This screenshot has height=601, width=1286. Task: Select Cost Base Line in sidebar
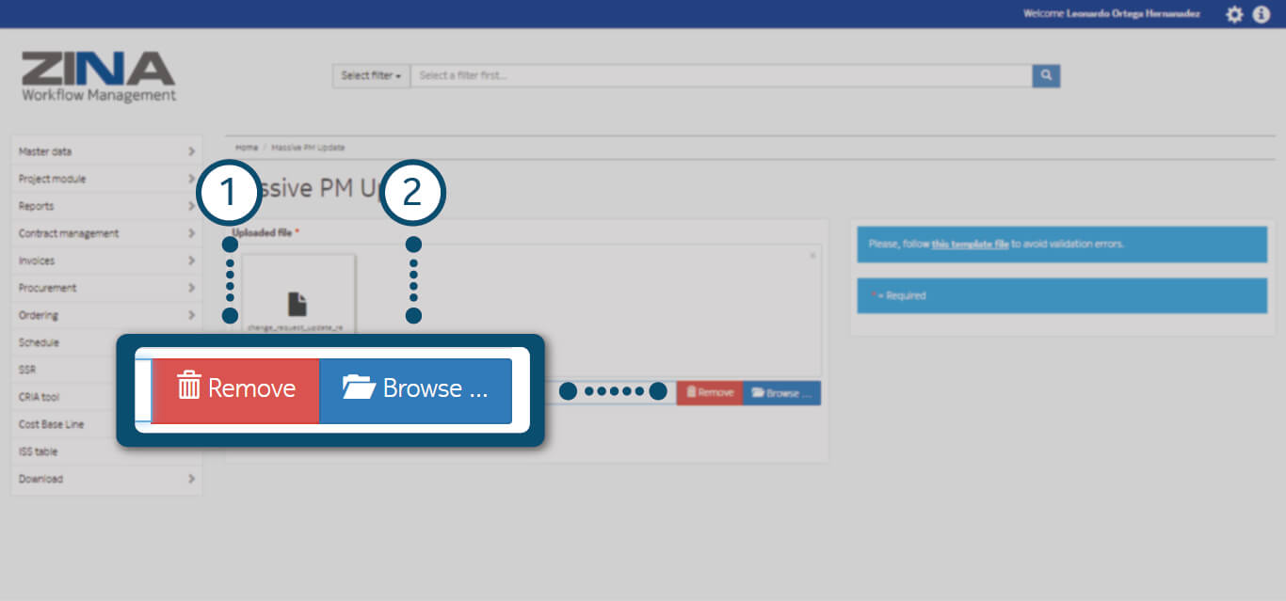click(52, 424)
